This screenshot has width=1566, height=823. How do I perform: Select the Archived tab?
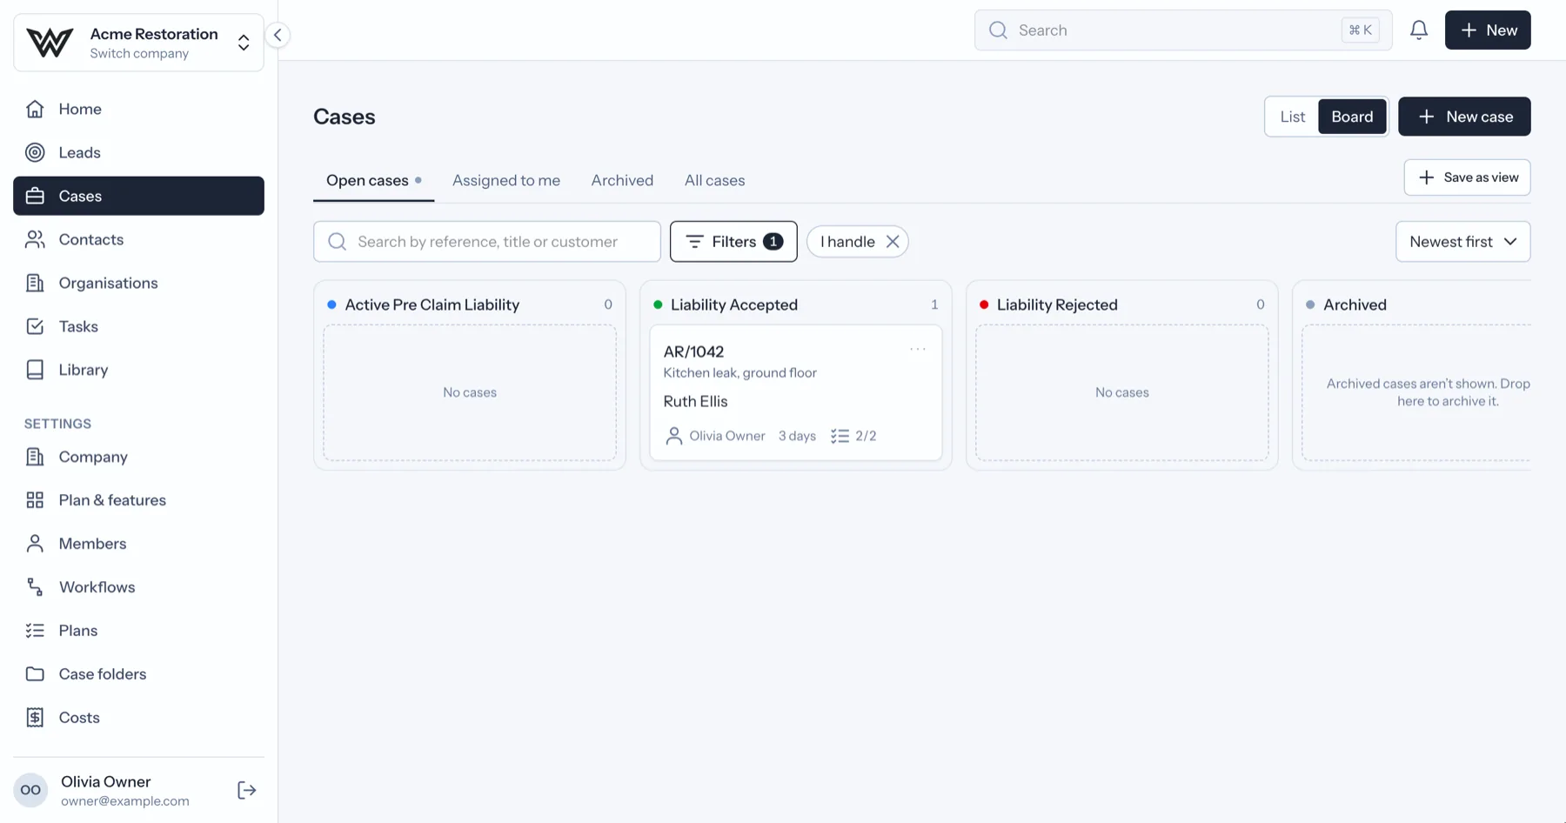(622, 180)
